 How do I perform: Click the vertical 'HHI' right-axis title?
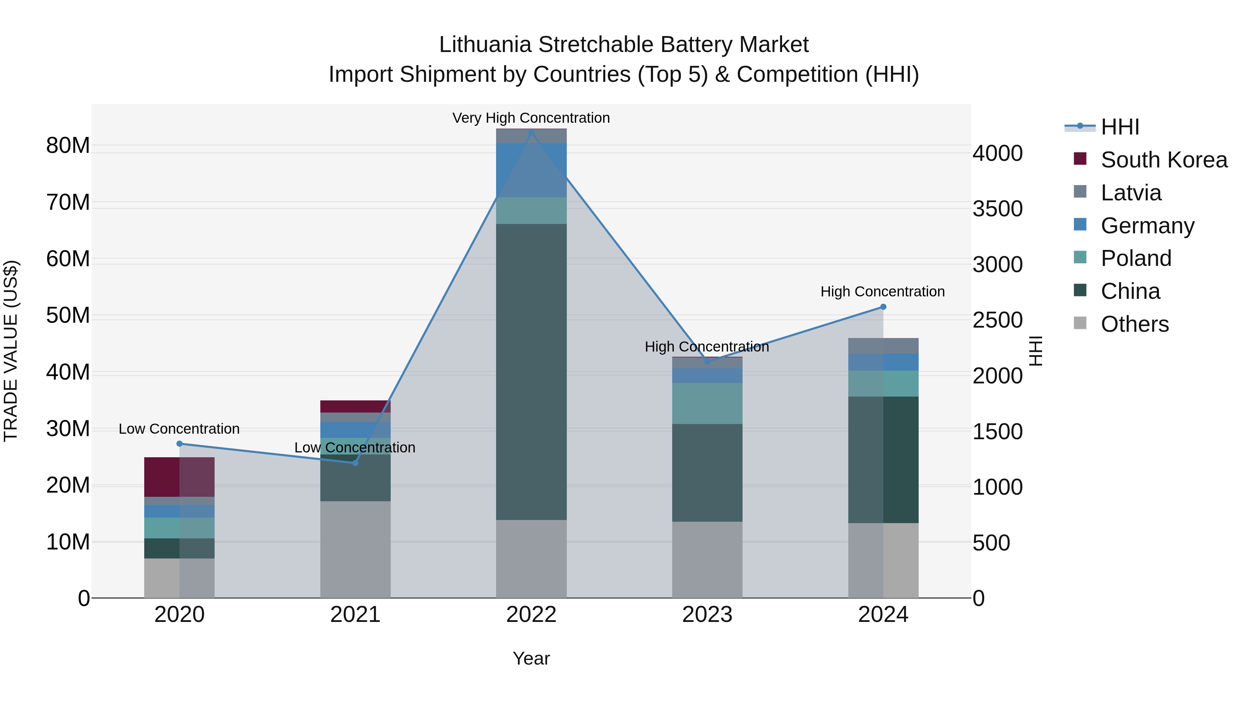(1035, 351)
